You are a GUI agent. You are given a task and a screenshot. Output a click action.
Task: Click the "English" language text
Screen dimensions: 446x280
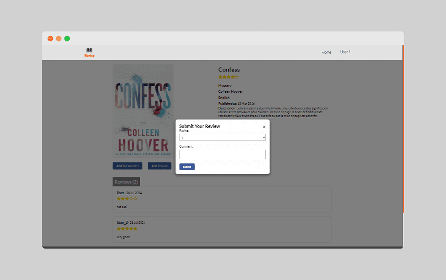click(224, 98)
